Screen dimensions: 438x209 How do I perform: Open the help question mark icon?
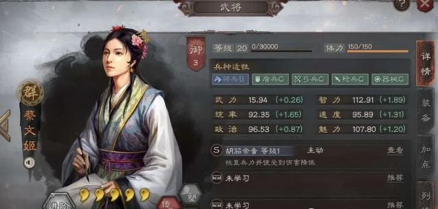402,4
